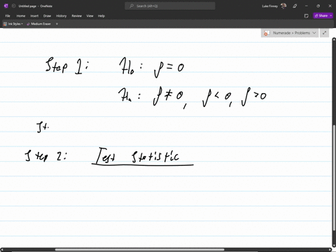Switch to the View tab
The width and height of the screenshot is (336, 252).
90,16
